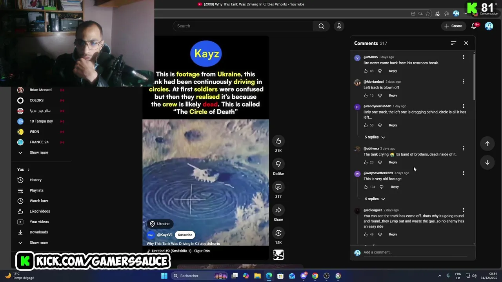Add this page to browser favorites
This screenshot has width=502, height=282.
point(428,14)
